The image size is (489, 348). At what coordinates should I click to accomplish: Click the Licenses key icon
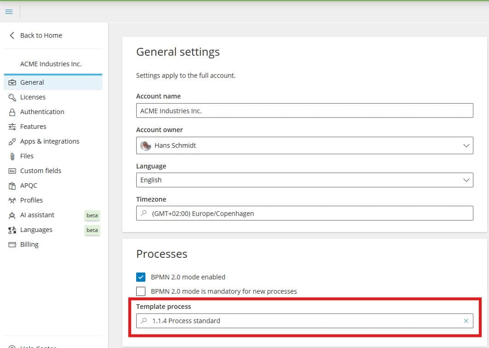[12, 97]
